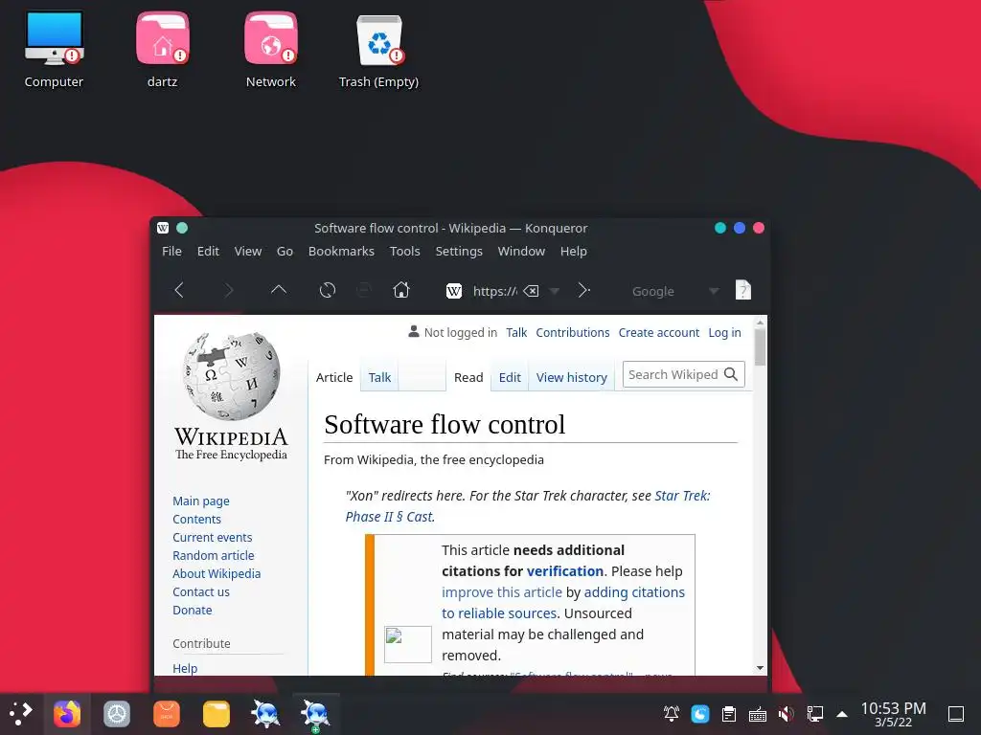981x735 pixels.
Task: Open the Bookmarks menu
Action: tap(341, 252)
